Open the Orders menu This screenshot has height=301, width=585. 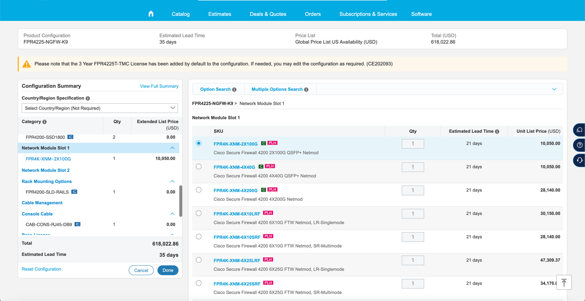pos(313,14)
